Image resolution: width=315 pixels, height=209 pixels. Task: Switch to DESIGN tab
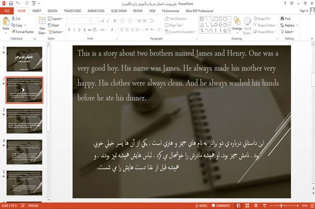click(52, 11)
